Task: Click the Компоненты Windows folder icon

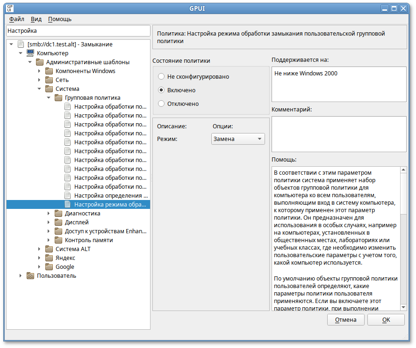Action: pos(49,71)
